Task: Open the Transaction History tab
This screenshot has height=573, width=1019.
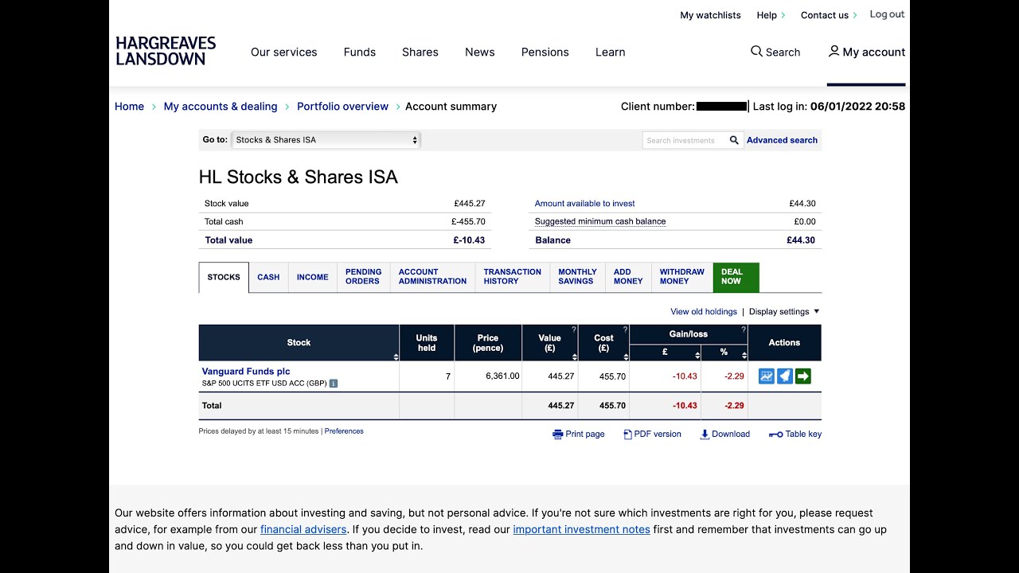Action: point(513,277)
